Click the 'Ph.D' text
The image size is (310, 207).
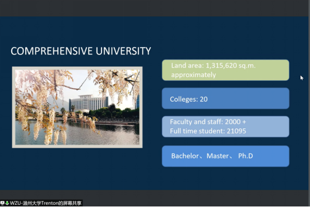[246, 156]
